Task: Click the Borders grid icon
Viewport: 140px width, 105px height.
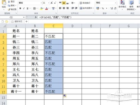Action: tap(34, 8)
